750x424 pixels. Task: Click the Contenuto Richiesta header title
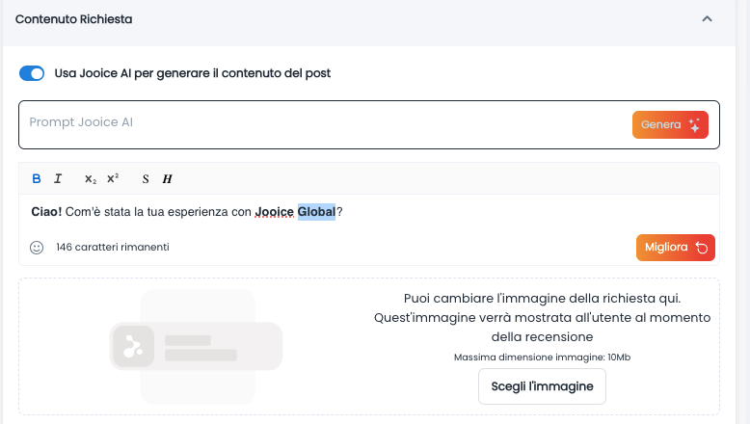coord(74,19)
